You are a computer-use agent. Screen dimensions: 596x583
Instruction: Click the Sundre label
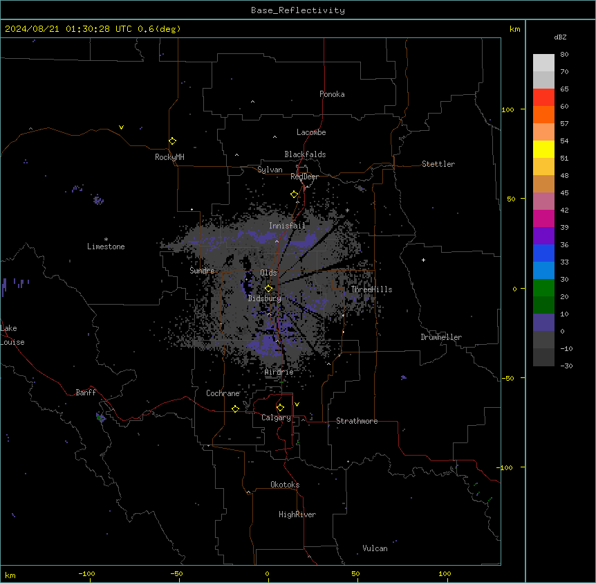click(x=202, y=271)
